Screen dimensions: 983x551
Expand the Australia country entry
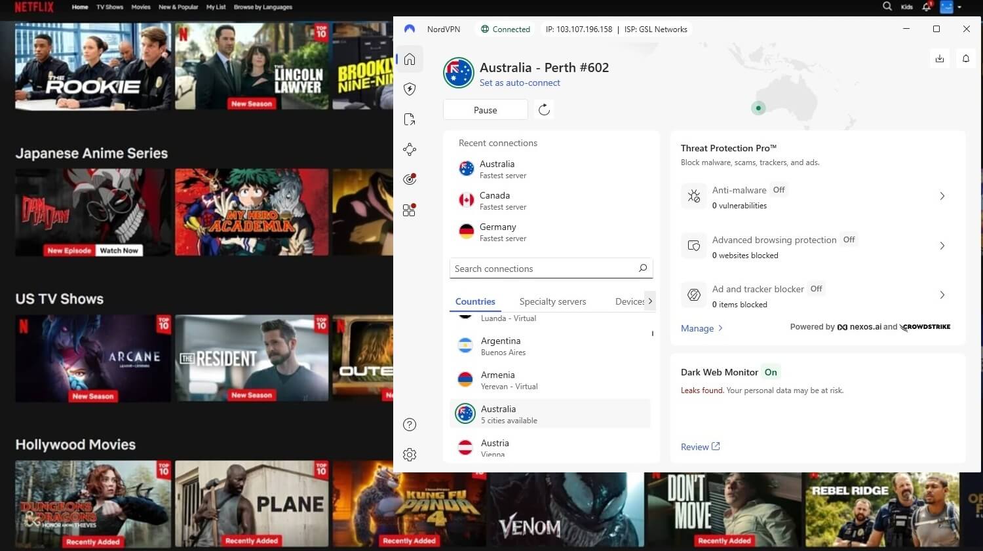tap(550, 413)
